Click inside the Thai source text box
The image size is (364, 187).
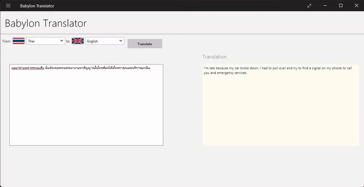click(x=86, y=105)
